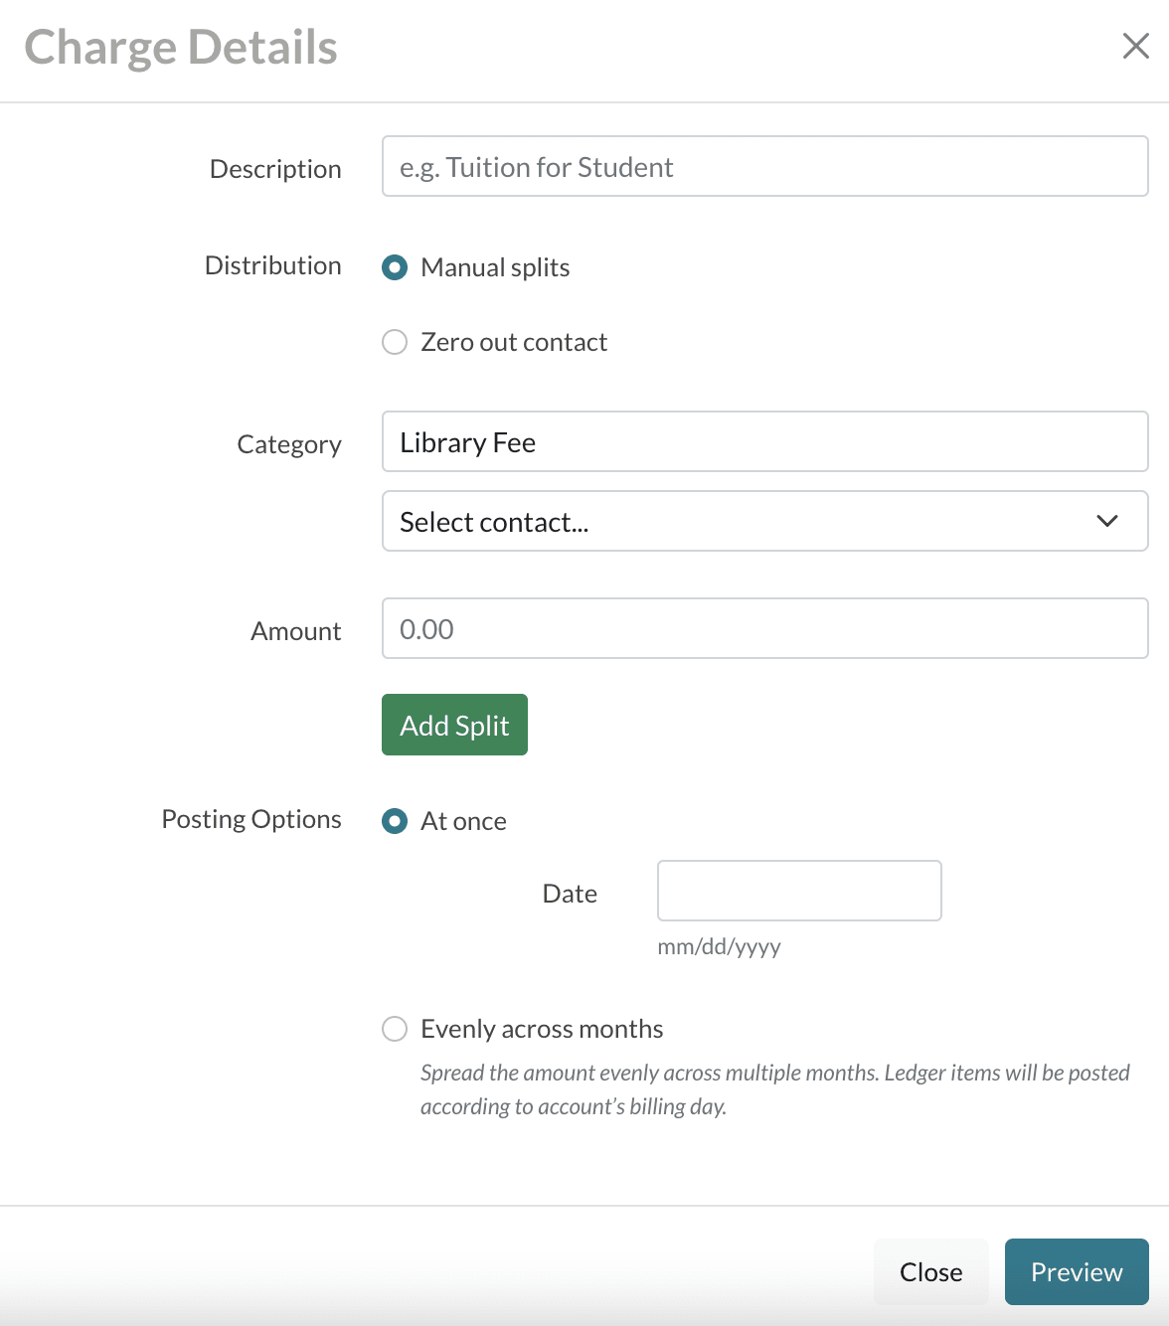This screenshot has width=1169, height=1326.
Task: Click the Preview button
Action: [1076, 1272]
